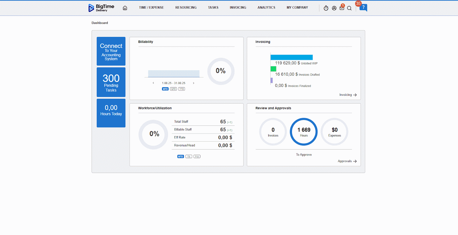
Task: Open the help question mark icon
Action: (x=363, y=7)
